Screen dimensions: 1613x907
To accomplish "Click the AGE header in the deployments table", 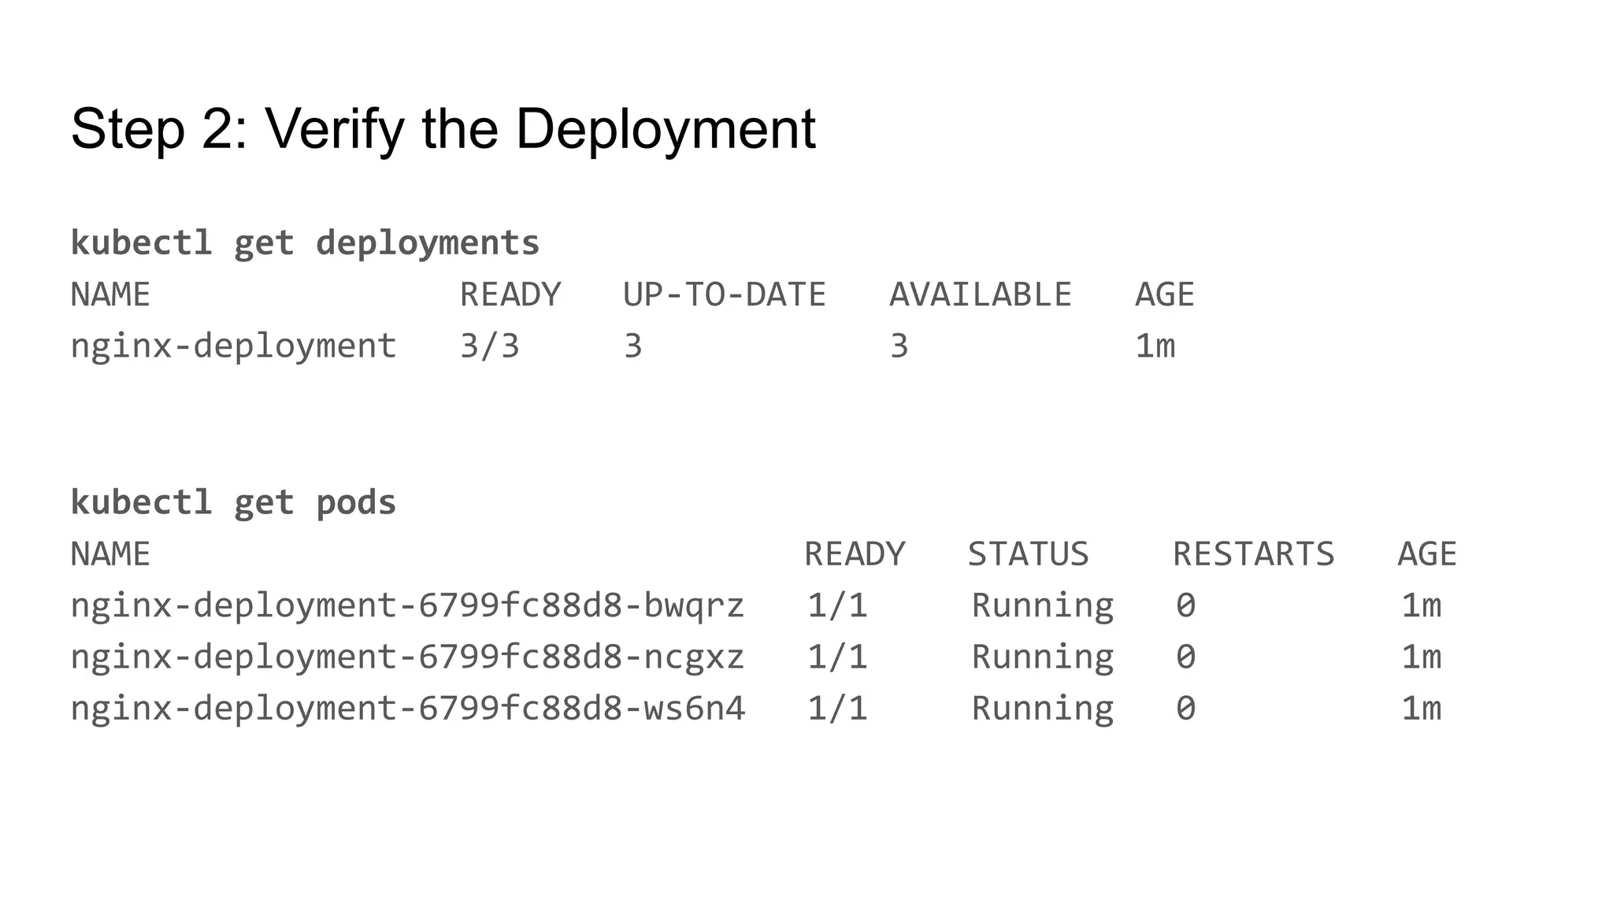I will pyautogui.click(x=1165, y=295).
